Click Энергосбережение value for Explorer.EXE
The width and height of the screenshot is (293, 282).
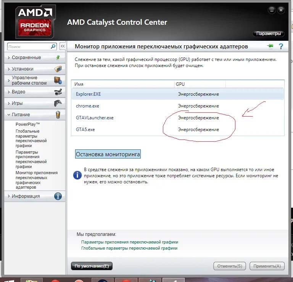[198, 94]
